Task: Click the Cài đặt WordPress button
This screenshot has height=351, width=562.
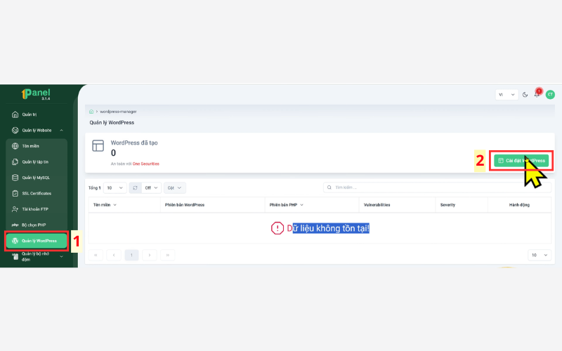Action: [521, 161]
